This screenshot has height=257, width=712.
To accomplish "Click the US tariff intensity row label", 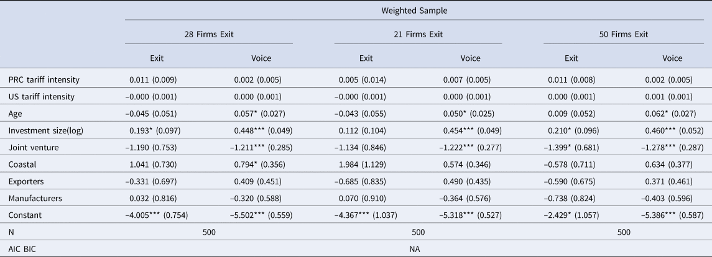I will pyautogui.click(x=42, y=96).
